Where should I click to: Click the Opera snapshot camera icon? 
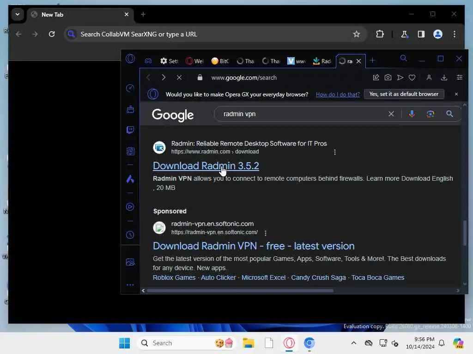(388, 77)
